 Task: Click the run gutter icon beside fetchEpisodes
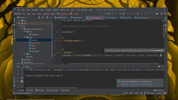(x=58, y=41)
